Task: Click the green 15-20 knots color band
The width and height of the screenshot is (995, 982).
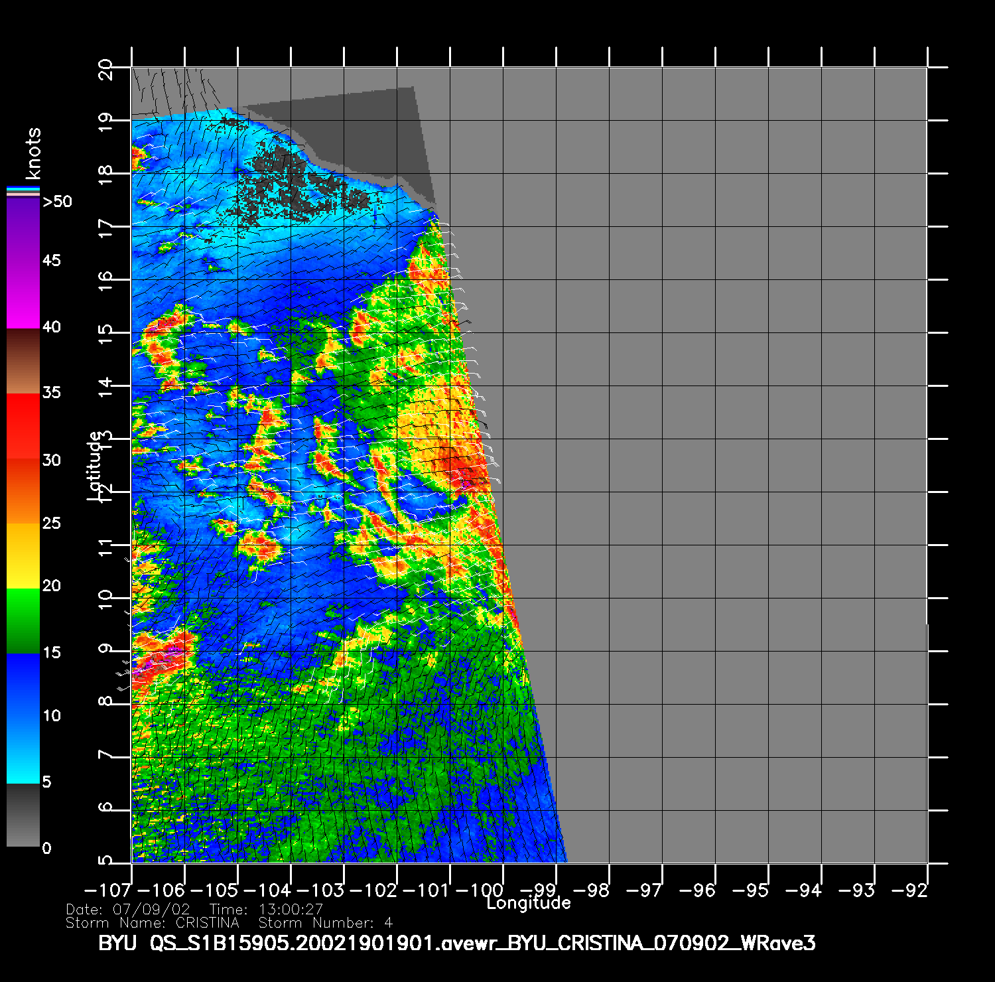Action: pos(23,620)
